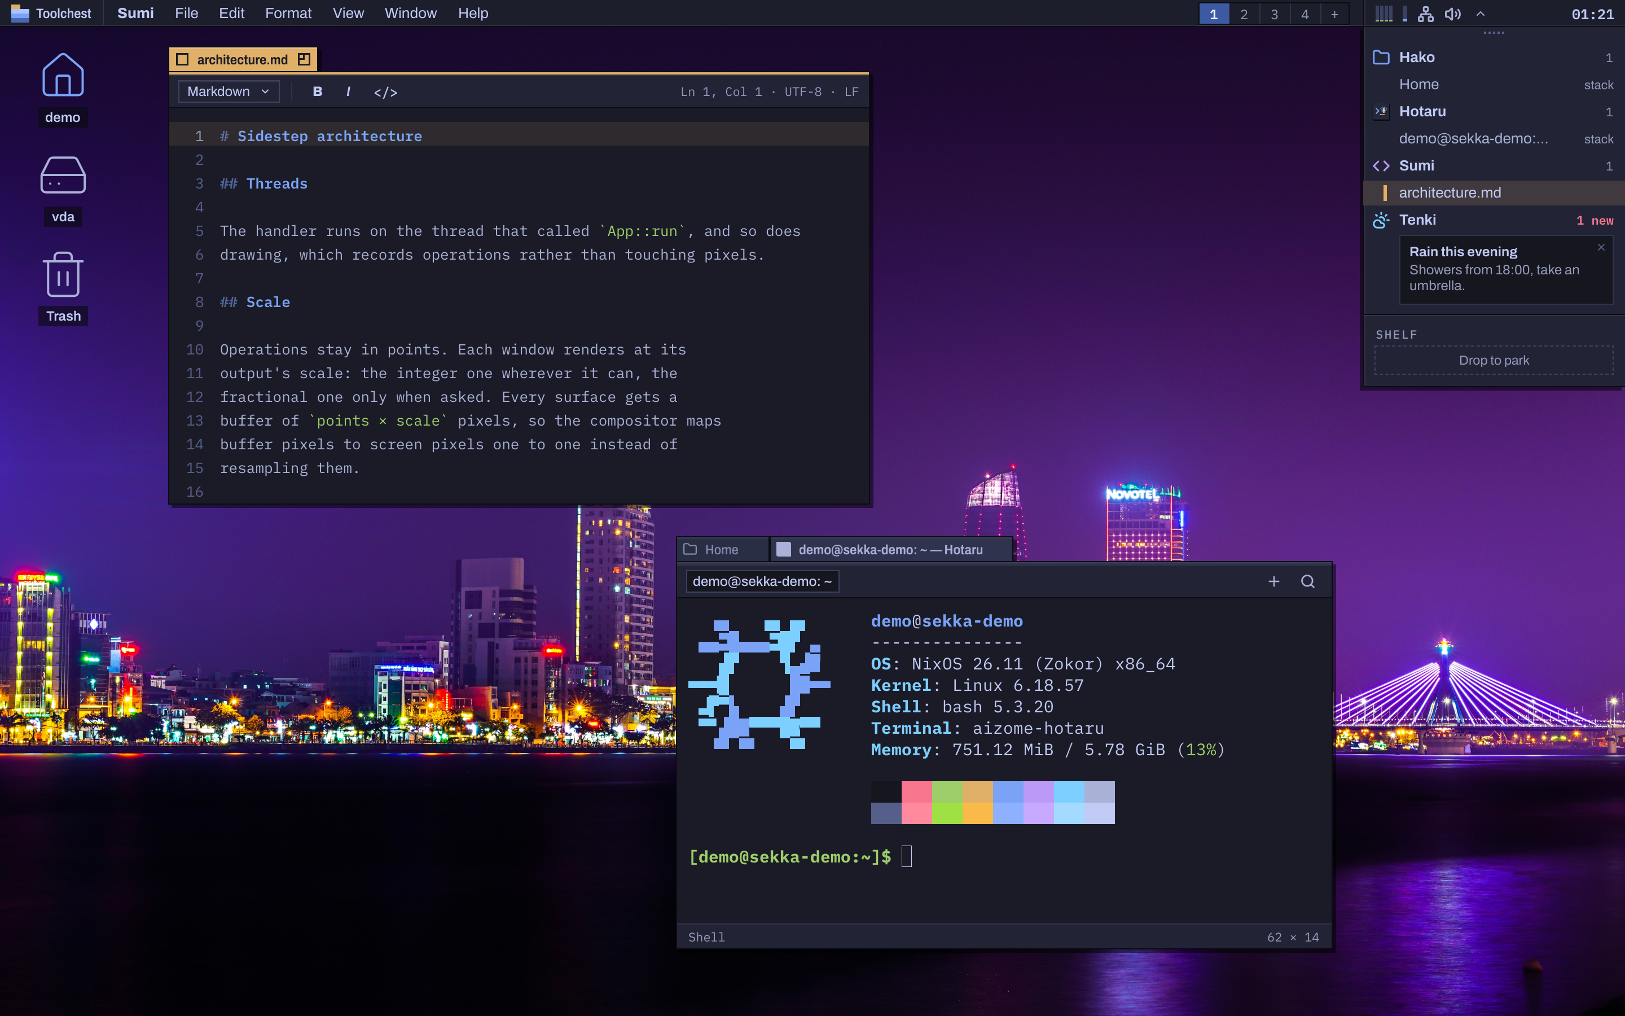This screenshot has height=1016, width=1625.
Task: Toggle italic formatting in Sumi toolbar
Action: pyautogui.click(x=348, y=91)
